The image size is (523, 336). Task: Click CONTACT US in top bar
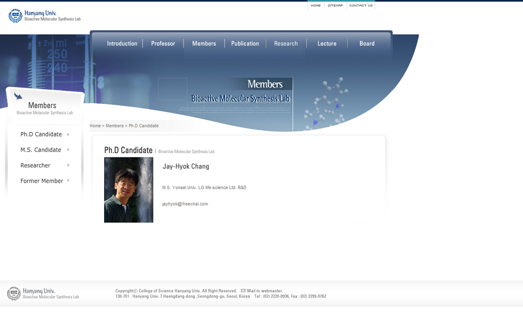(361, 5)
